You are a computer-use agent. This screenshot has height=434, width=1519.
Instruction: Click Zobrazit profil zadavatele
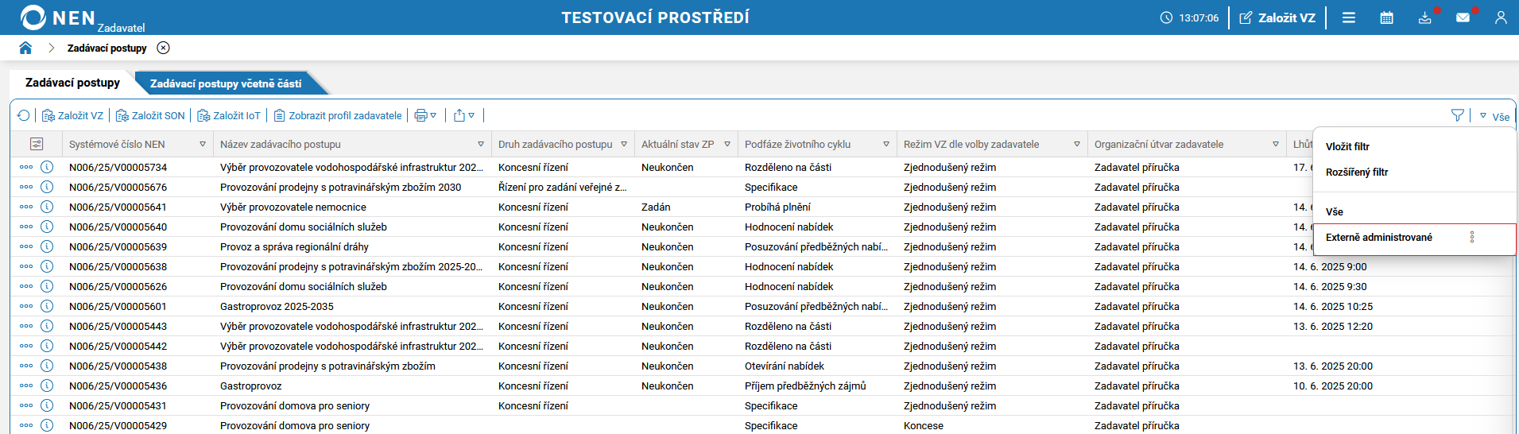[338, 115]
